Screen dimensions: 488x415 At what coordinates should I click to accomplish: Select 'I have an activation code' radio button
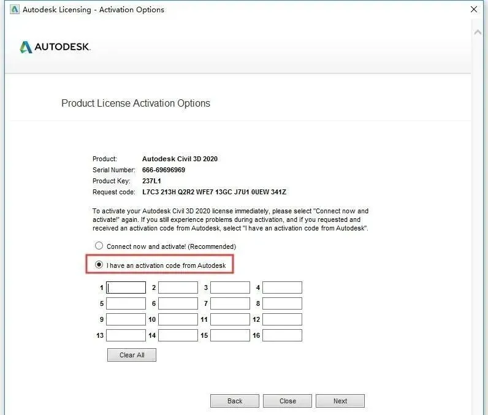pyautogui.click(x=99, y=265)
